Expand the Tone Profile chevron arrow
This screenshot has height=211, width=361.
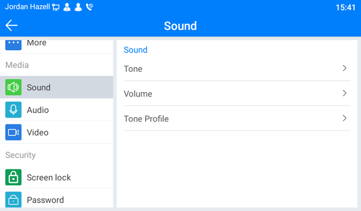(344, 118)
